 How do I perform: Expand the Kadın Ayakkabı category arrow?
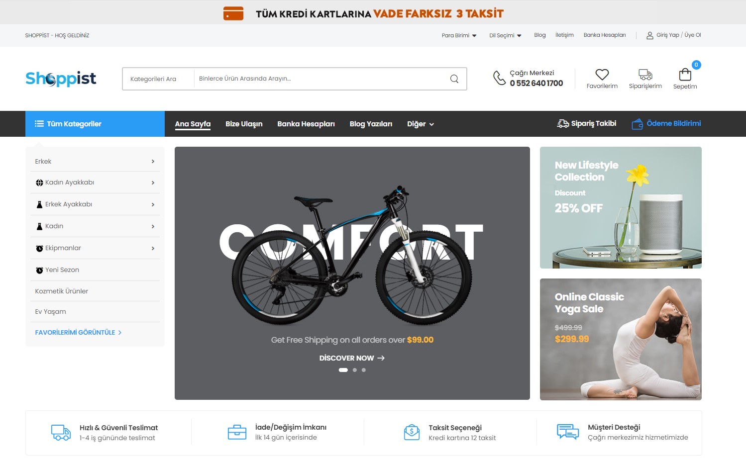pyautogui.click(x=153, y=183)
